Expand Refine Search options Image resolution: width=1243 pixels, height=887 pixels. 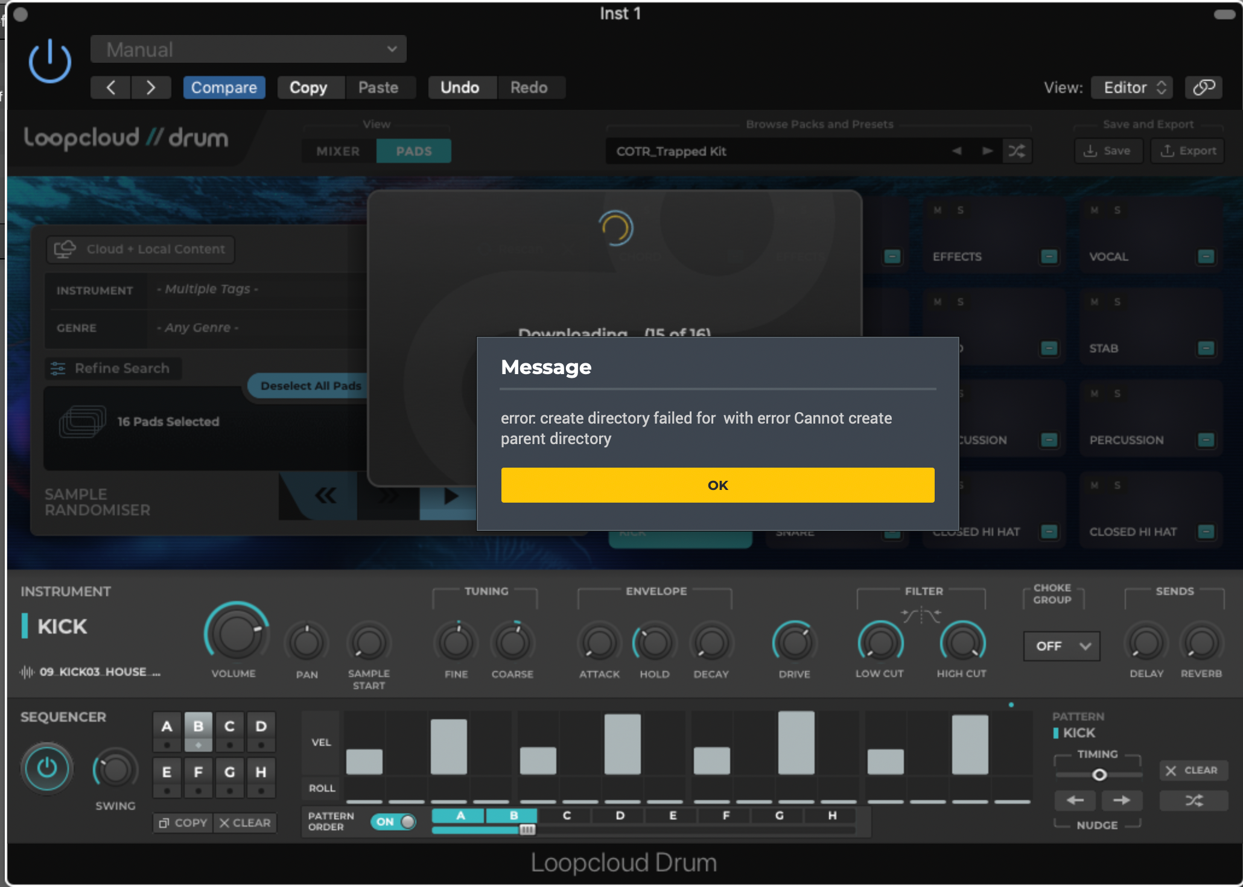(112, 368)
